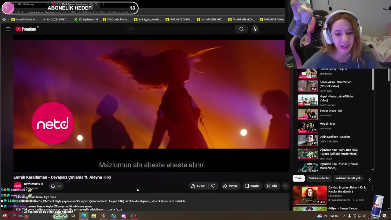This screenshot has width=391, height=220.
Task: Switch to the Kick Dashboard browser tab
Action: (27, 4)
